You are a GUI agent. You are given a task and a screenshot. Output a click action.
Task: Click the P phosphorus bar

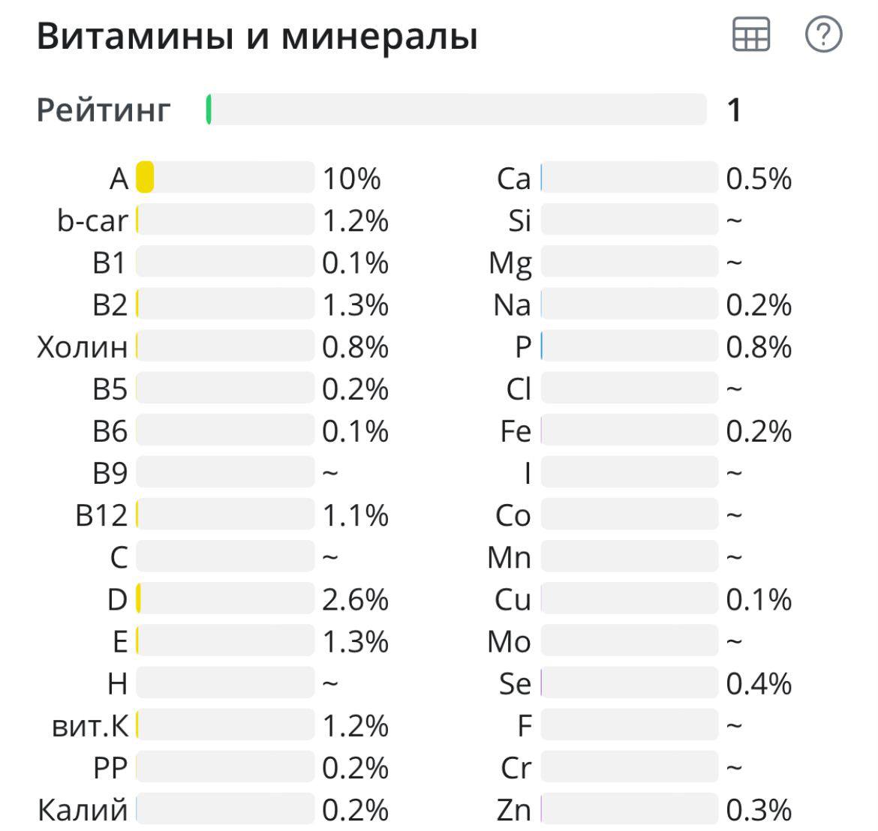(x=630, y=345)
